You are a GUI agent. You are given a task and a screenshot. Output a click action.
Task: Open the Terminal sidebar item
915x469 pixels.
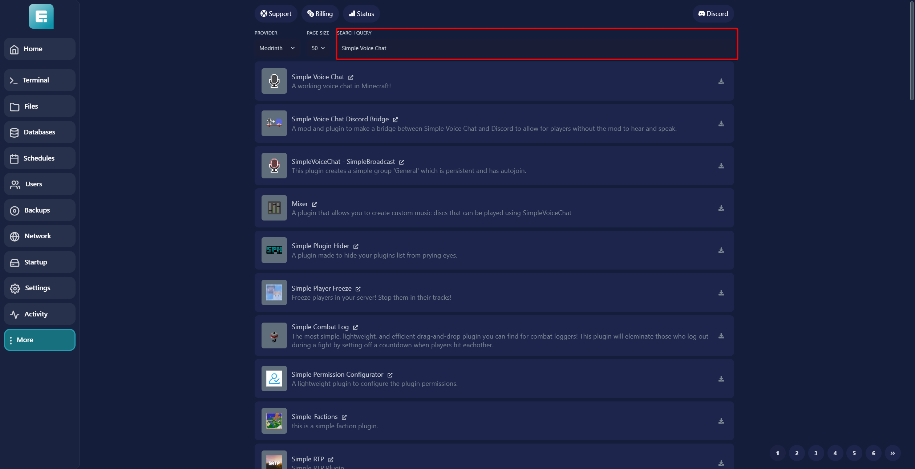[x=40, y=80]
